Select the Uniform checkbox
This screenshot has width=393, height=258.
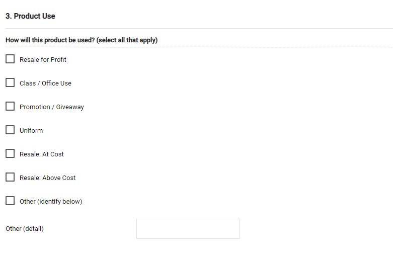(x=10, y=130)
